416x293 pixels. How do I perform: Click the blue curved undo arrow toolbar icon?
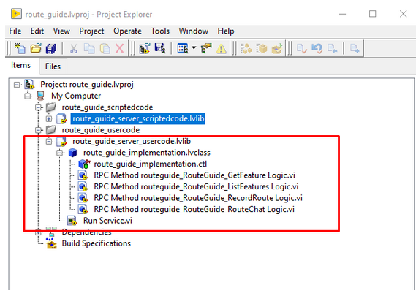tap(317, 48)
